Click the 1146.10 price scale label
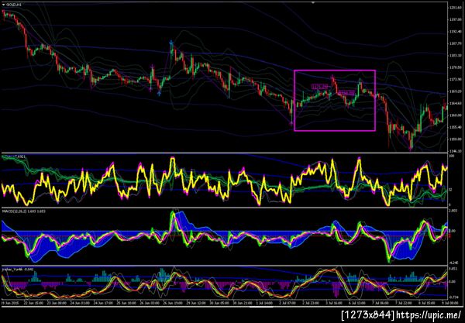This screenshot has height=323, width=465. pos(455,151)
